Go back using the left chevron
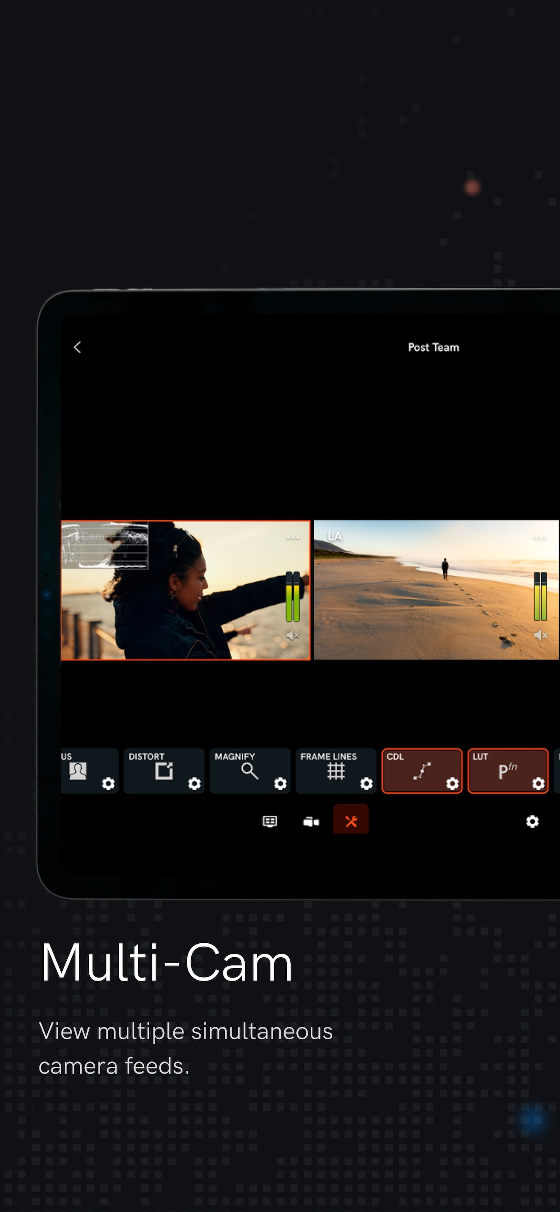This screenshot has height=1212, width=560. pyautogui.click(x=78, y=347)
